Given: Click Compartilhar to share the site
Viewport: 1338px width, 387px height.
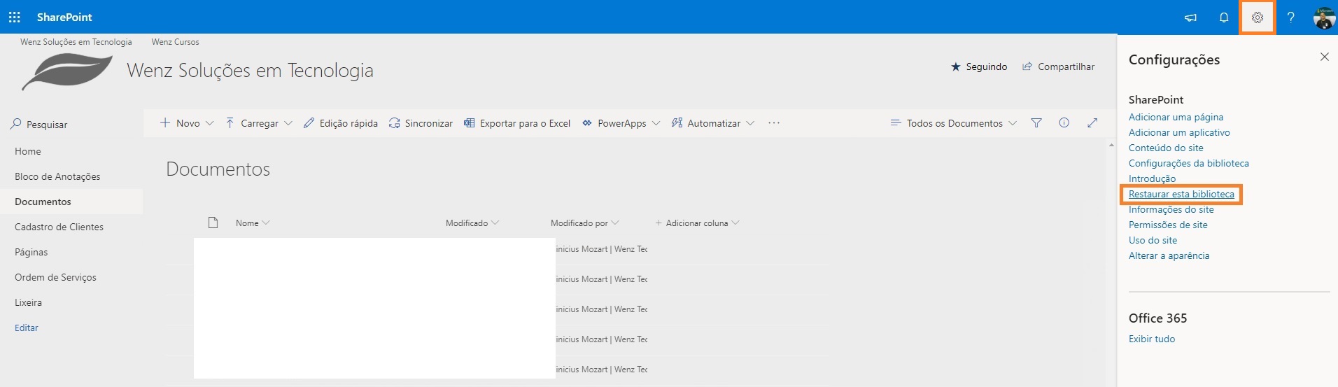Looking at the screenshot, I should pos(1059,66).
